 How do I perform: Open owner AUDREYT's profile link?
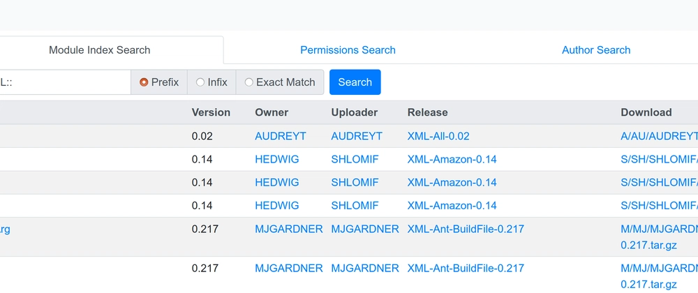[281, 136]
